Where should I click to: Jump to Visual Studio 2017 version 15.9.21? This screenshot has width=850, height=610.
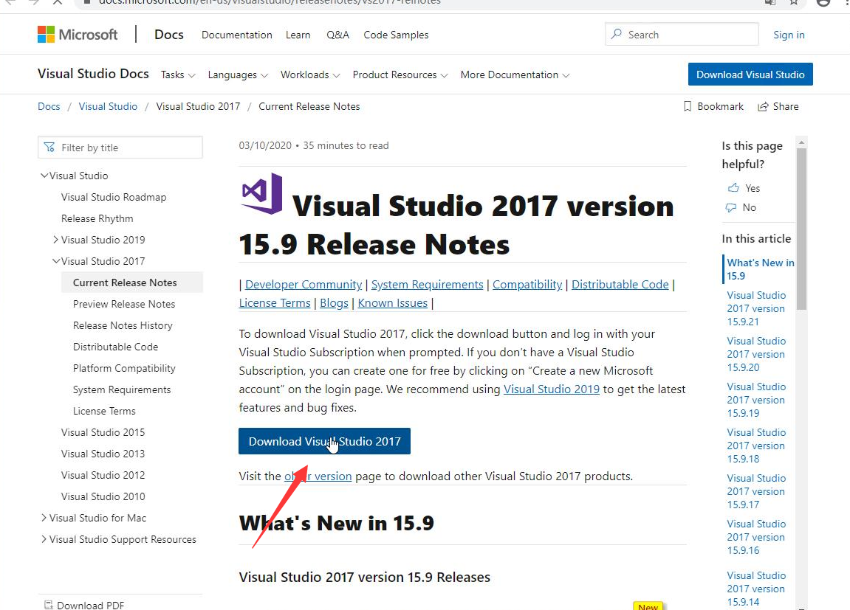coord(756,308)
